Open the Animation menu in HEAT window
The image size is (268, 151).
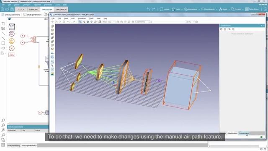coord(82,18)
